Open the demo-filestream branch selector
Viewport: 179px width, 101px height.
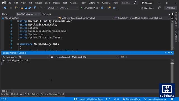155,99
